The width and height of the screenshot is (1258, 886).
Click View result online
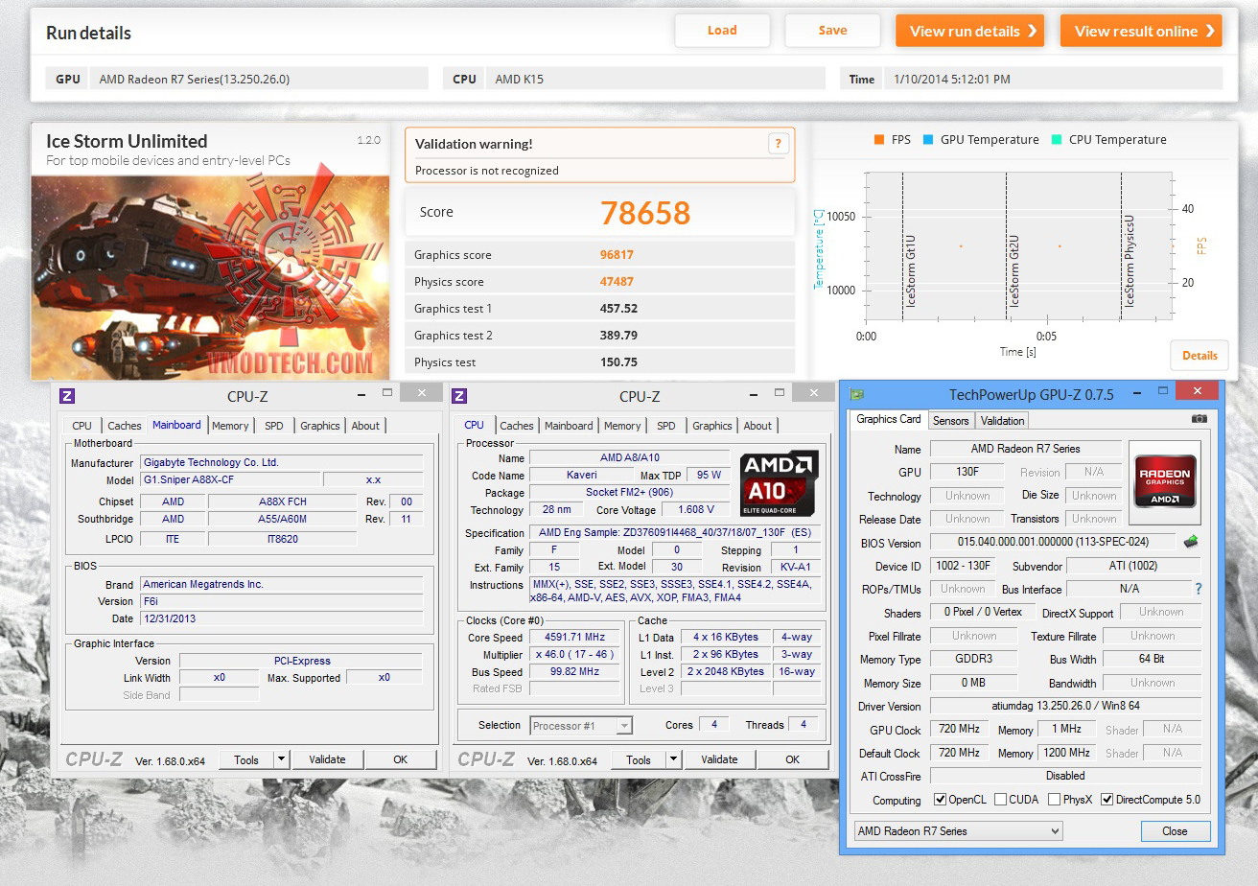(1141, 31)
